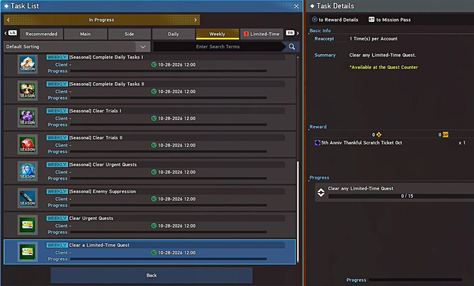Select the "Clear a Limited-Time Quest" task title

pyautogui.click(x=99, y=245)
